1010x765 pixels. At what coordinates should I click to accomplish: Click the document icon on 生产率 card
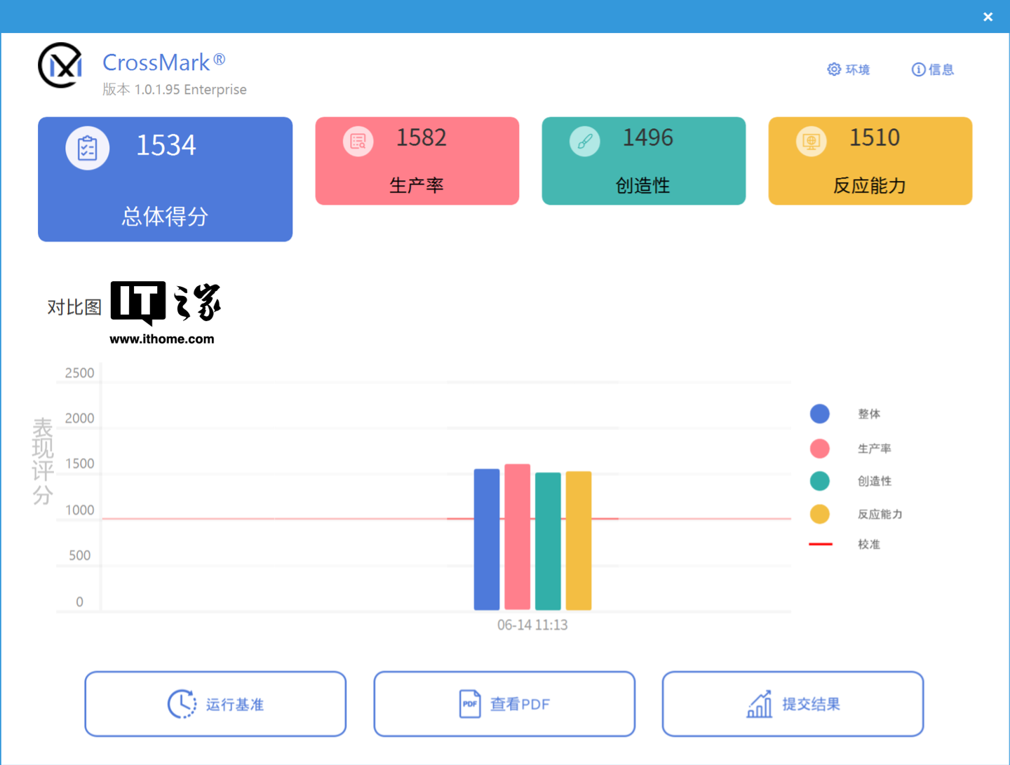click(x=358, y=142)
